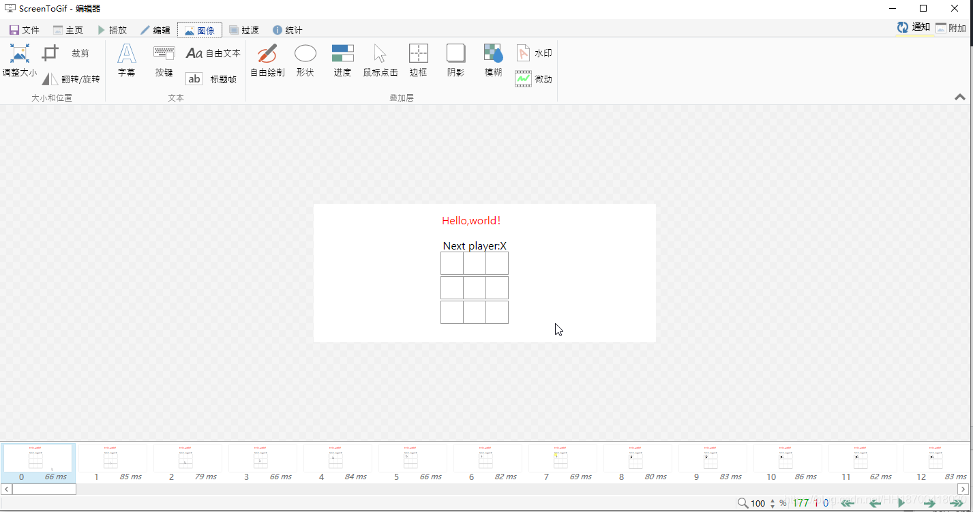Go to the next frame

click(929, 503)
